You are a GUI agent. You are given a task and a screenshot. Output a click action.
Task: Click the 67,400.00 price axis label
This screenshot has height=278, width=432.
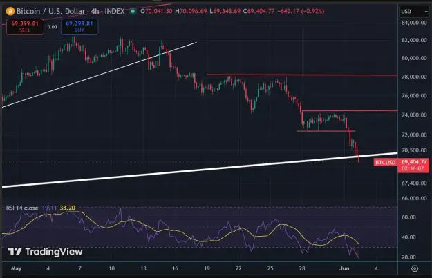coord(414,183)
